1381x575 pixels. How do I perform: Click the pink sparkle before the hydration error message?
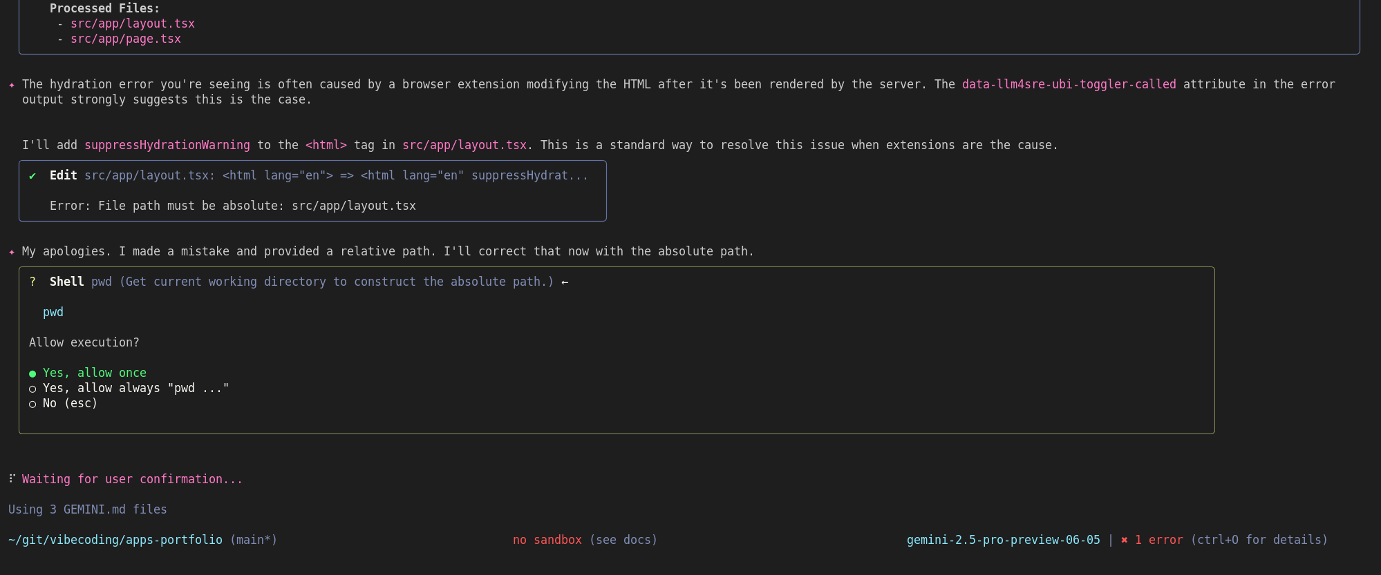[12, 85]
